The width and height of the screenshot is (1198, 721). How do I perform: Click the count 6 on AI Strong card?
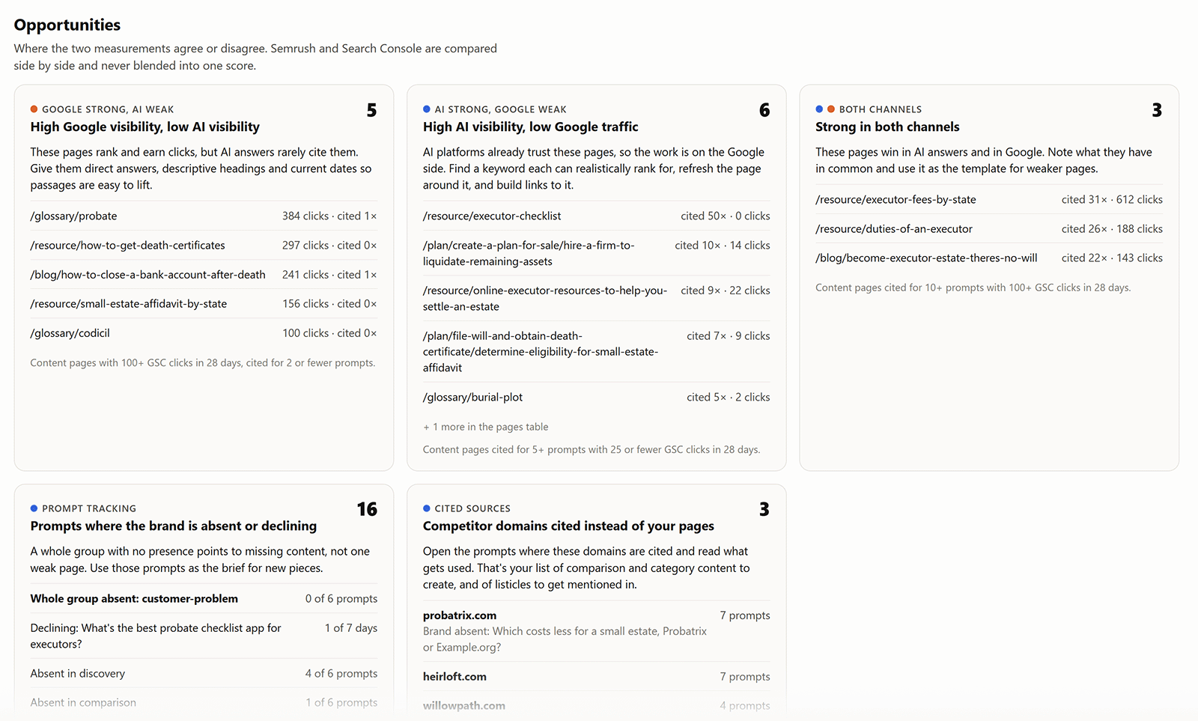click(x=764, y=110)
